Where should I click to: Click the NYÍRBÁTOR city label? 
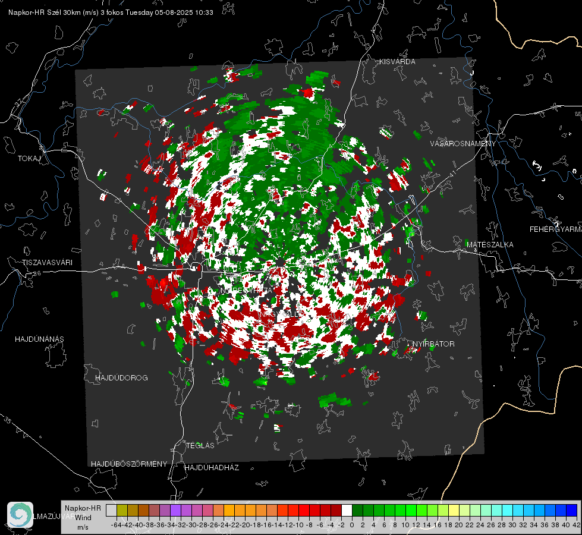coord(433,344)
